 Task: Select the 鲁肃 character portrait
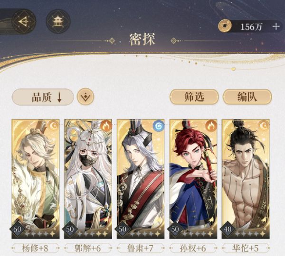click(x=141, y=179)
